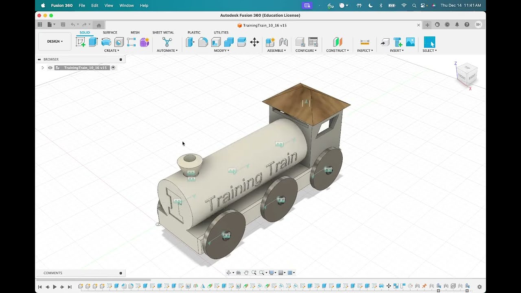This screenshot has height=293, width=521.
Task: Select the Revolve tool
Action: 106,42
